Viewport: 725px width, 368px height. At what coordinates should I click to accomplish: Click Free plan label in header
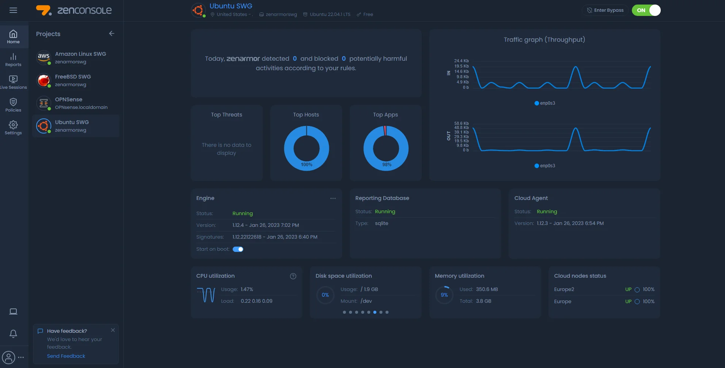(x=368, y=14)
